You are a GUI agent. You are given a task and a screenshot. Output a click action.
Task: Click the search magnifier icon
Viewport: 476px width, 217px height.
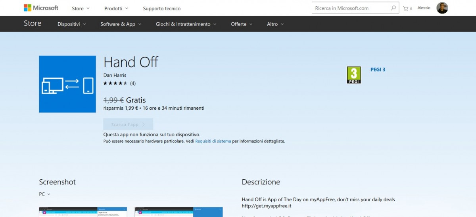393,8
